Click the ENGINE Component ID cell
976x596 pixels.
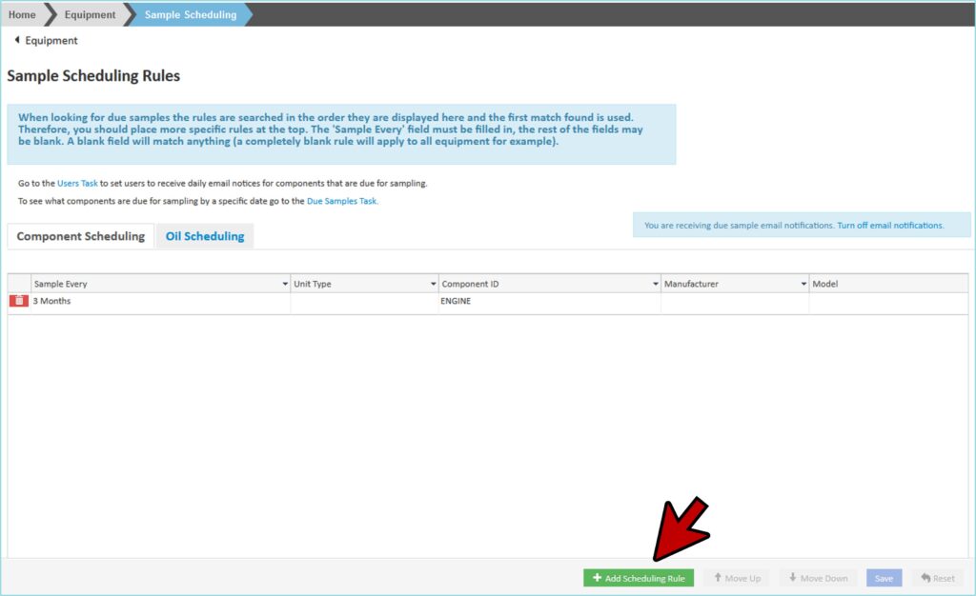tap(549, 301)
